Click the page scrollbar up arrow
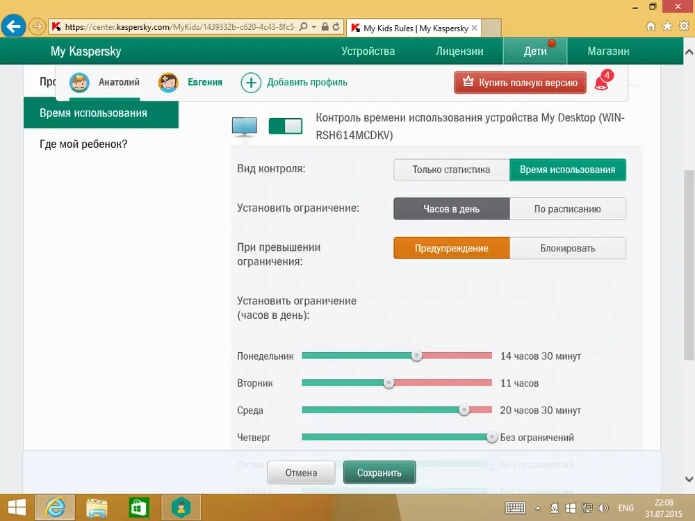The height and width of the screenshot is (521, 695). 689,52
